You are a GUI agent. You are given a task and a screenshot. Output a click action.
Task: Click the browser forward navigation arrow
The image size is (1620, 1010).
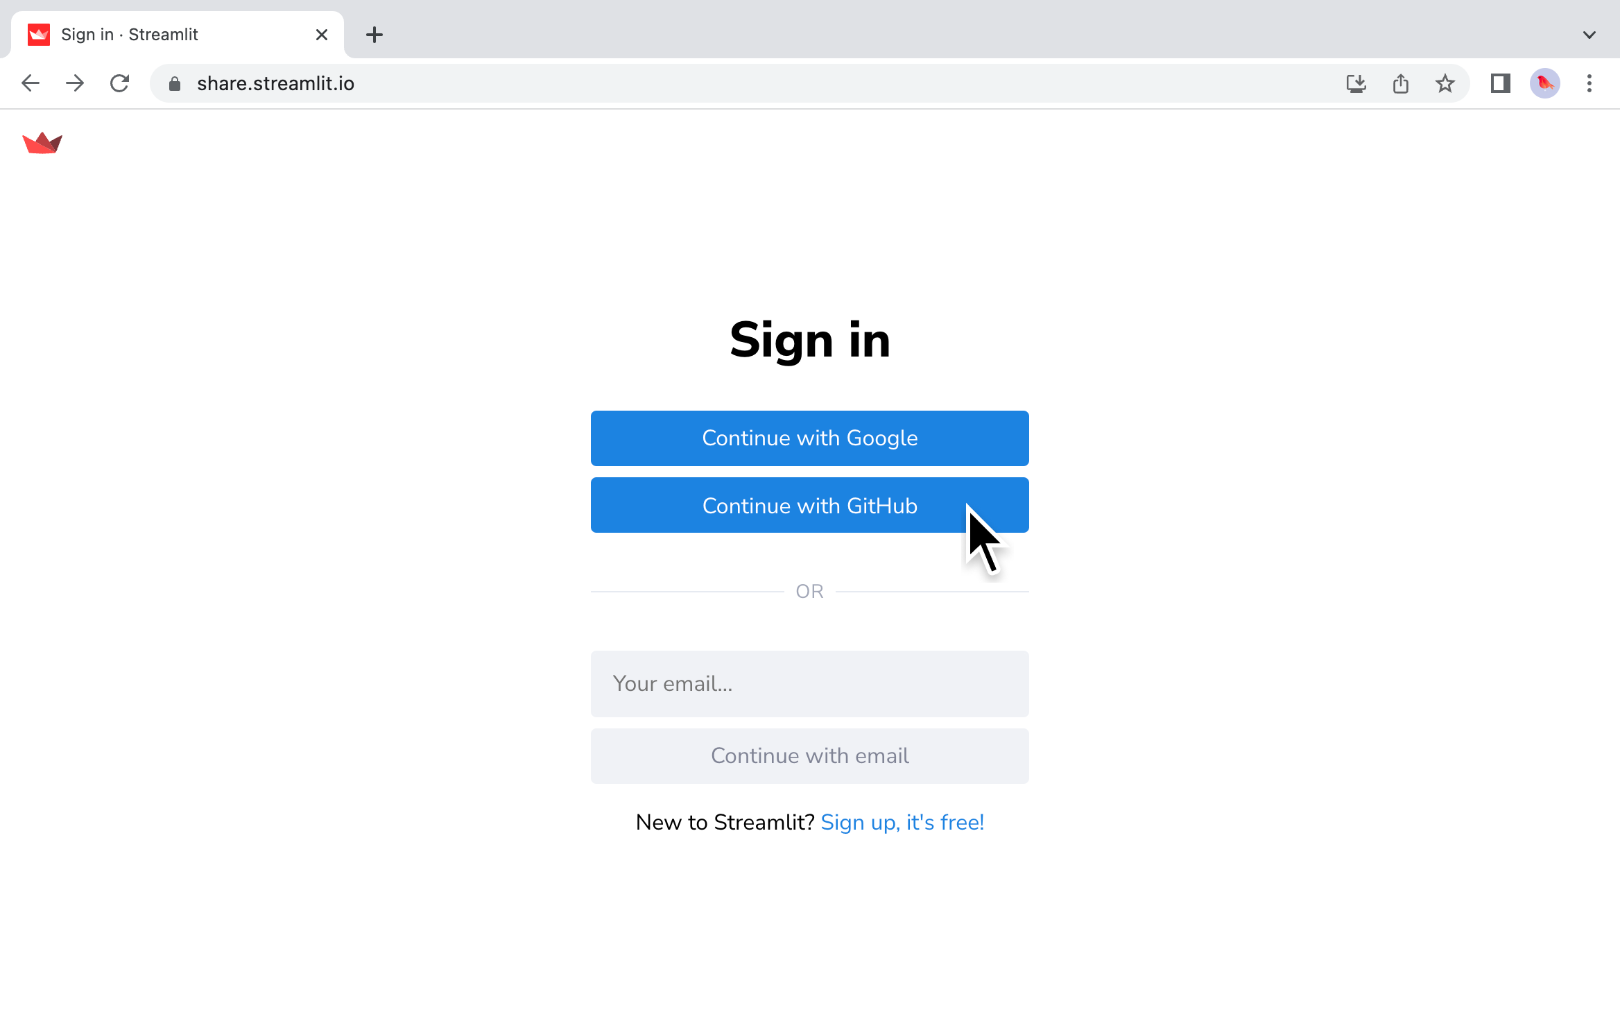pyautogui.click(x=74, y=84)
